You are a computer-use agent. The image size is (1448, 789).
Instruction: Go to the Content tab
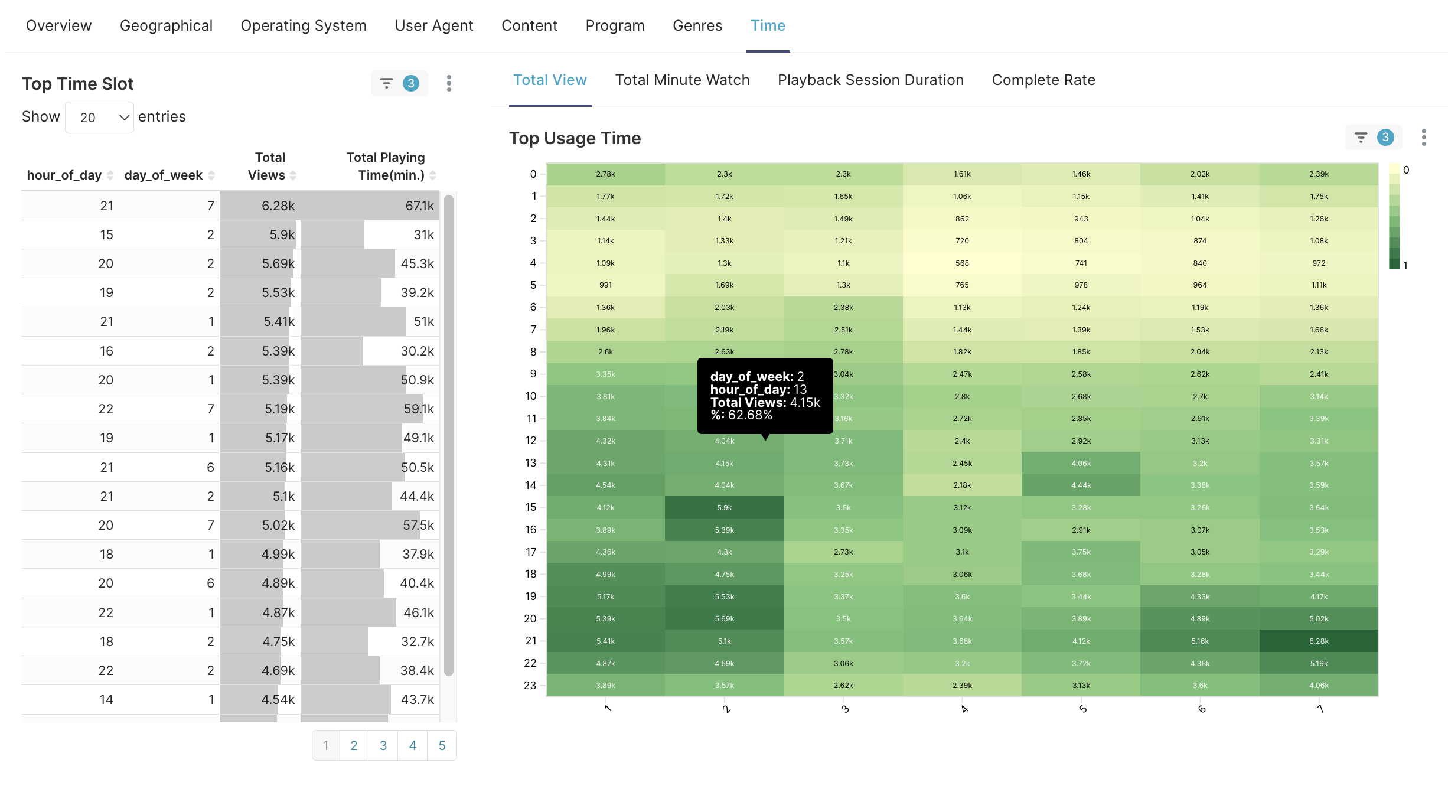click(x=529, y=25)
